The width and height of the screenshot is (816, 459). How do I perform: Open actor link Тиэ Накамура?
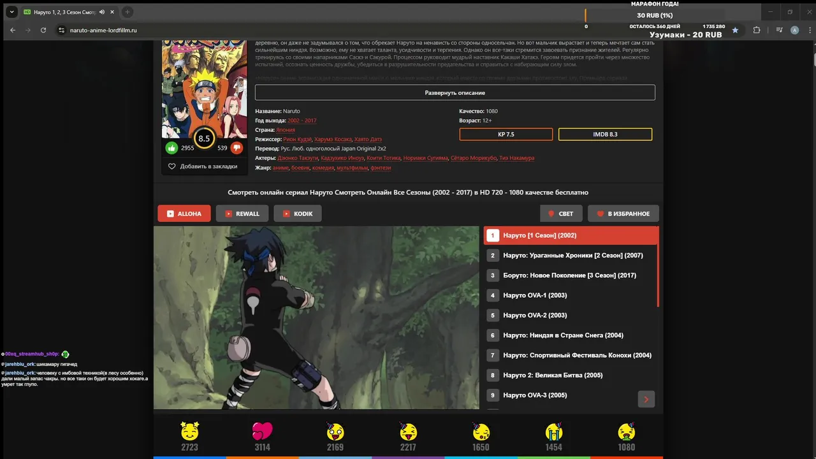[517, 158]
